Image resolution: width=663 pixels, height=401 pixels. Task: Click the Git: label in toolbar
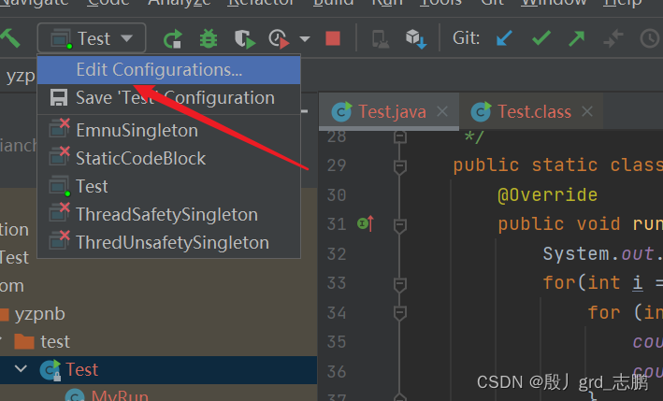pyautogui.click(x=466, y=38)
